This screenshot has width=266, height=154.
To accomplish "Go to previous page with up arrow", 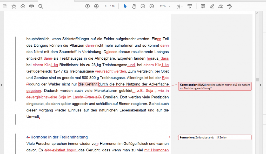I will 88,6.
